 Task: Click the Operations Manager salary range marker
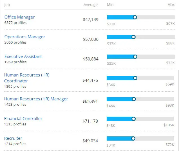(x=133, y=37)
